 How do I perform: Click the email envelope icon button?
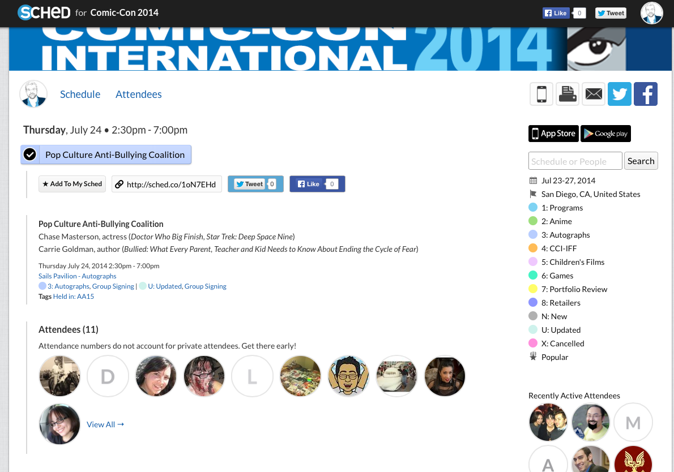click(x=594, y=93)
